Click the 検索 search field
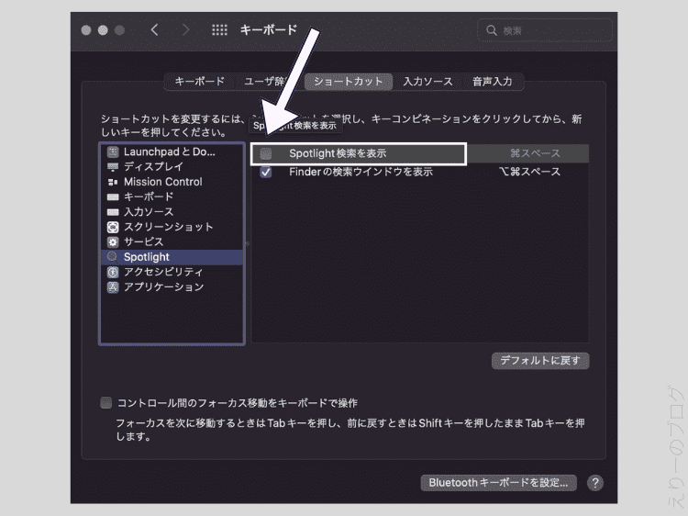 pyautogui.click(x=545, y=30)
